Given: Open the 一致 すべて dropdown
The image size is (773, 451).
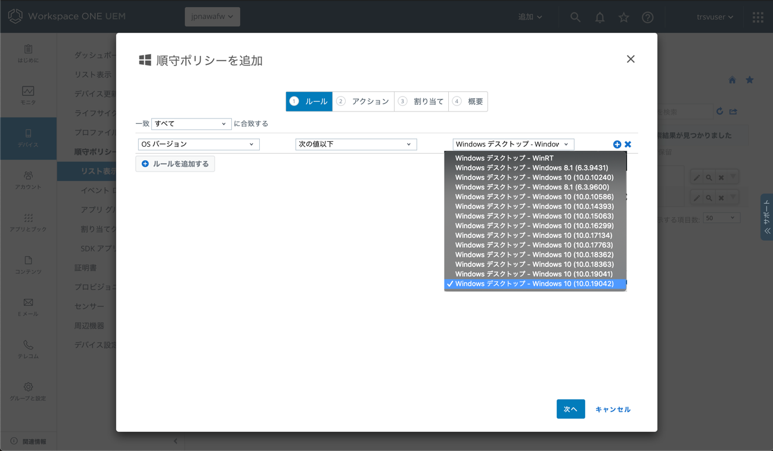Looking at the screenshot, I should coord(191,124).
